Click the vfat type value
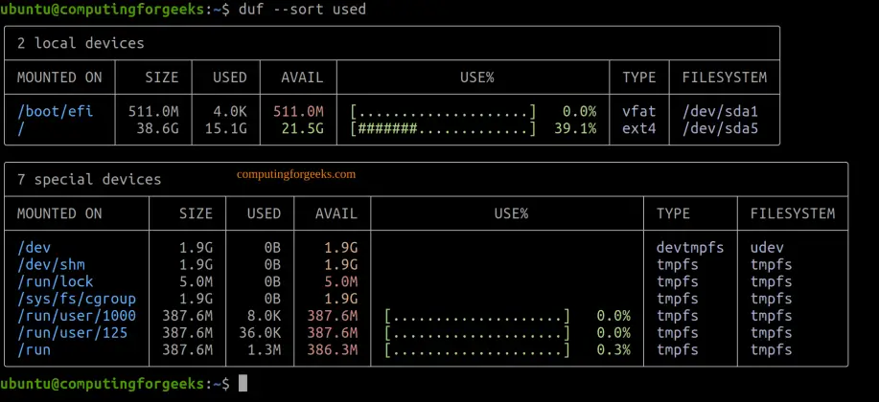 click(638, 111)
